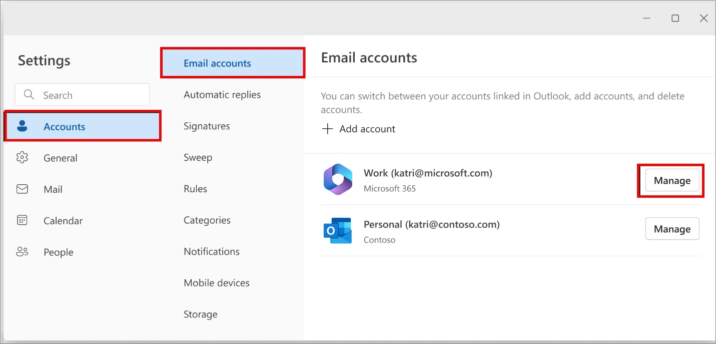Click the Mail envelope icon
Image resolution: width=716 pixels, height=344 pixels.
[x=22, y=189]
